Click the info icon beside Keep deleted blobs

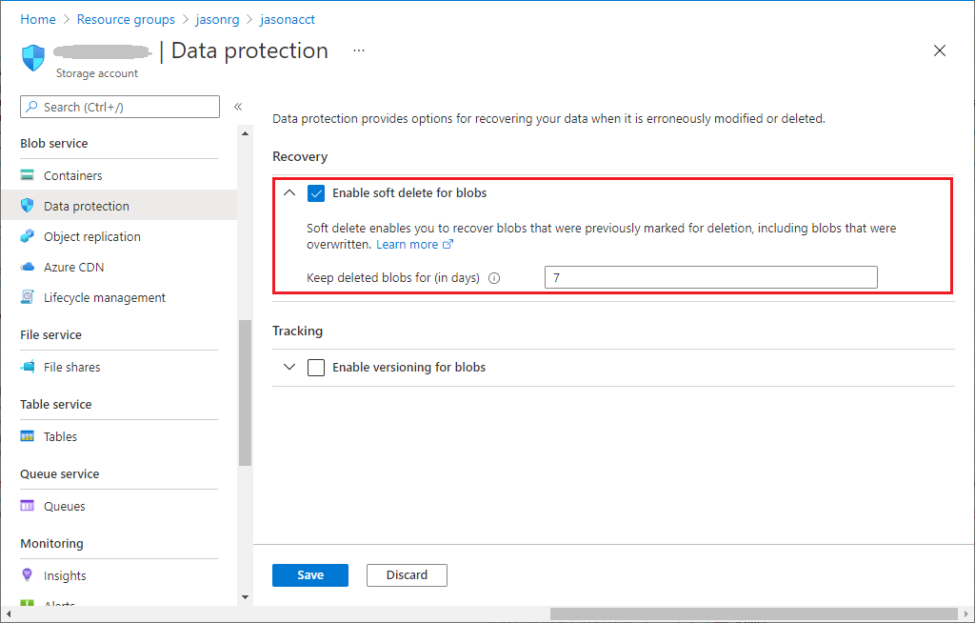pyautogui.click(x=494, y=279)
